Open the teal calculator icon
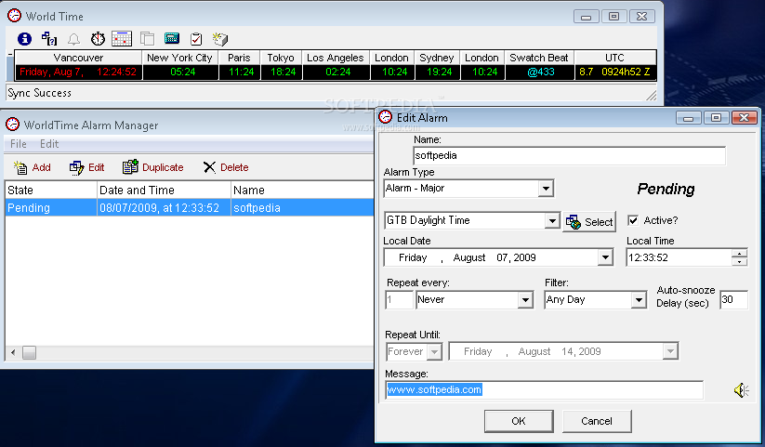 coord(172,38)
